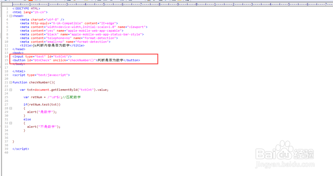Click the title tag line
333x176 pixels.
tap(52, 46)
